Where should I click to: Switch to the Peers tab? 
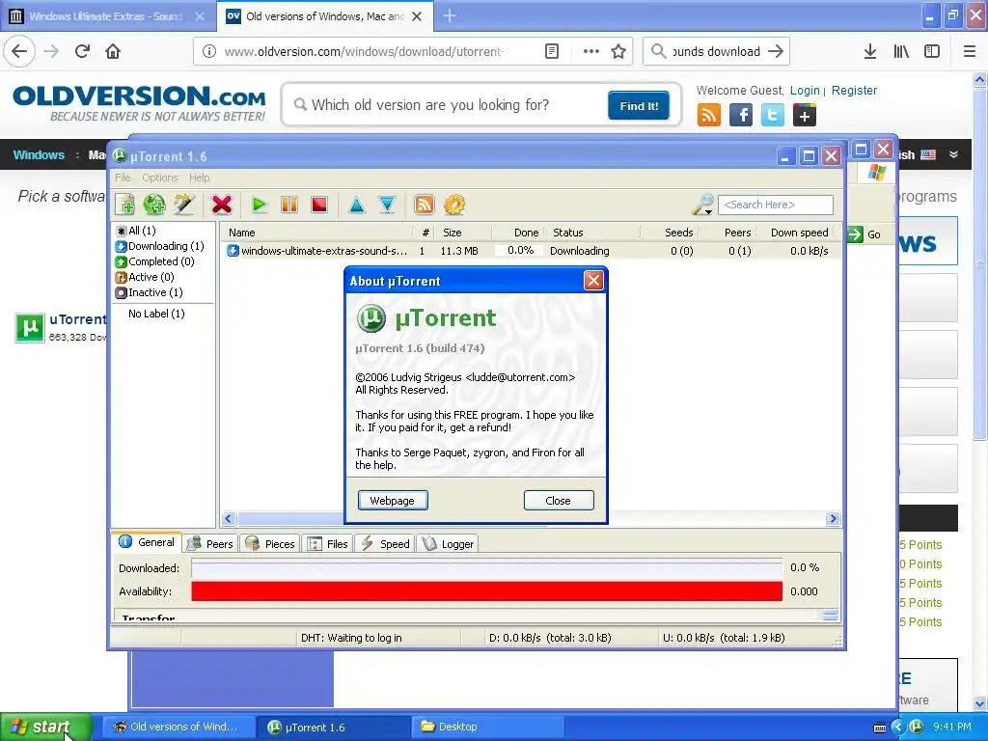pyautogui.click(x=211, y=544)
